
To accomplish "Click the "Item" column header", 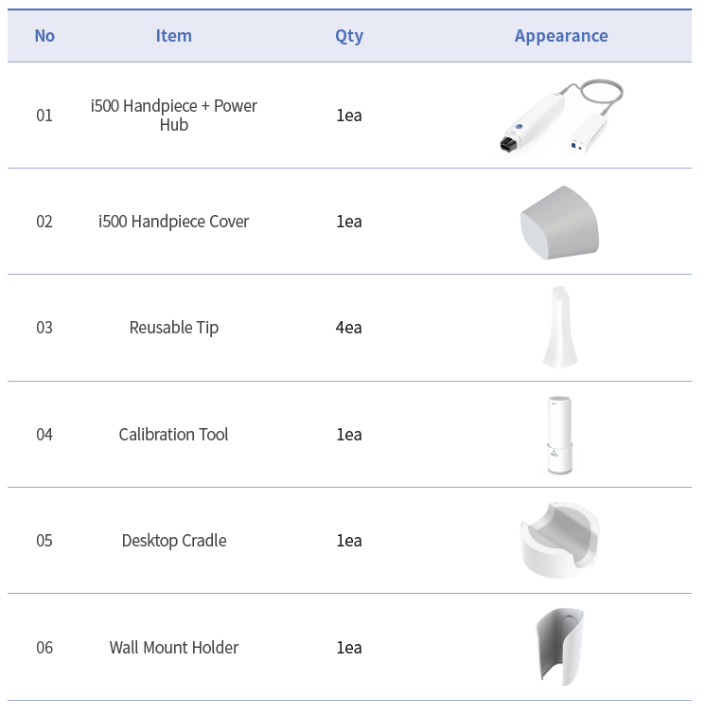I will pos(174,36).
